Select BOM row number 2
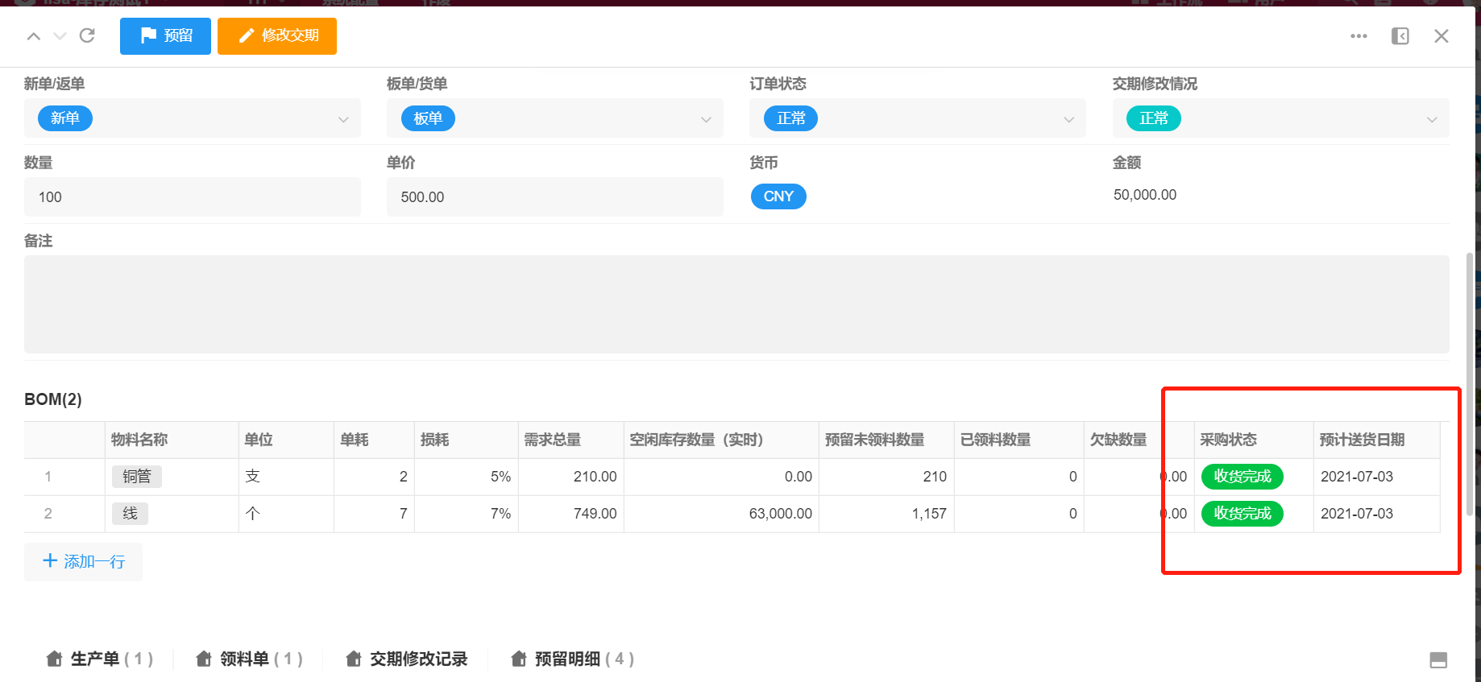 pos(48,514)
